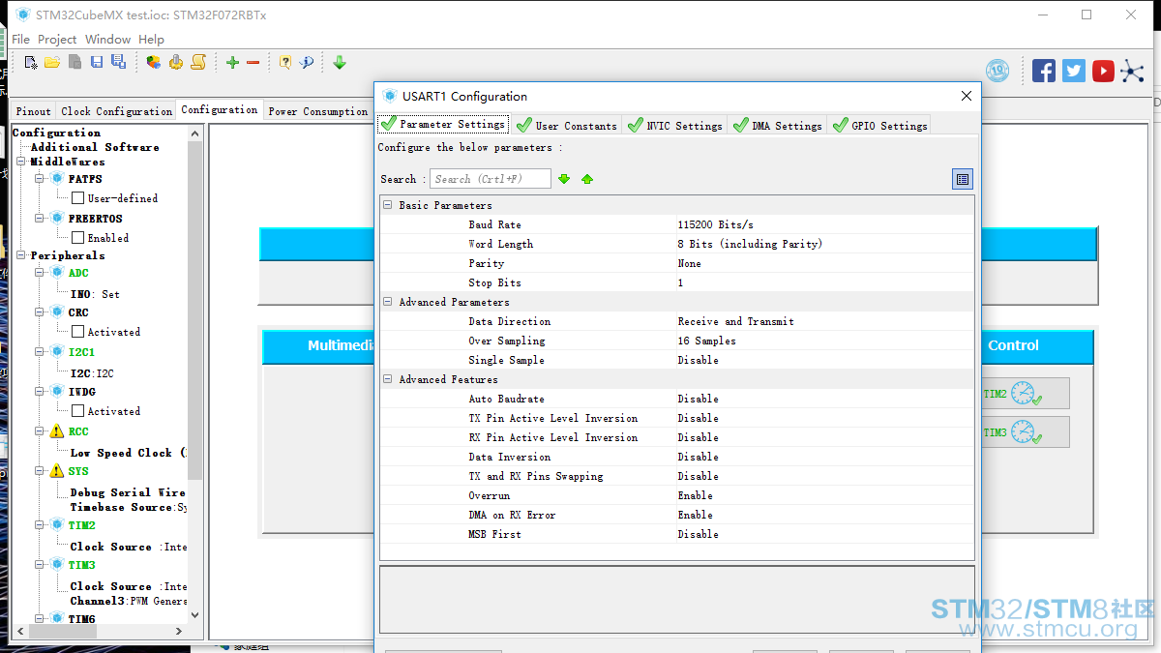Switch to the Power Consumption tab
Viewport: 1161px width, 653px height.
pos(317,111)
